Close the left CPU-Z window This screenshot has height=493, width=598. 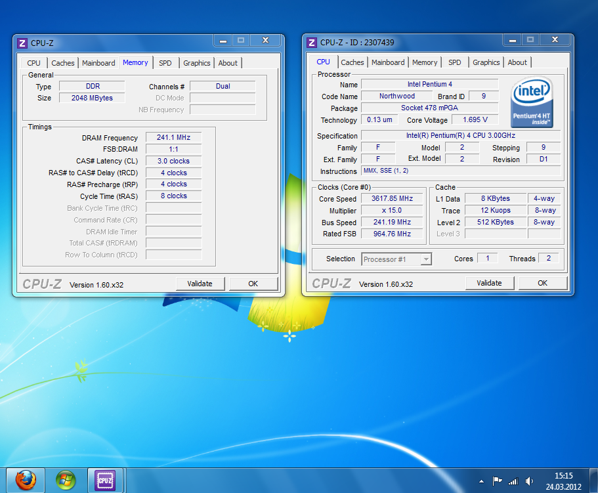266,41
